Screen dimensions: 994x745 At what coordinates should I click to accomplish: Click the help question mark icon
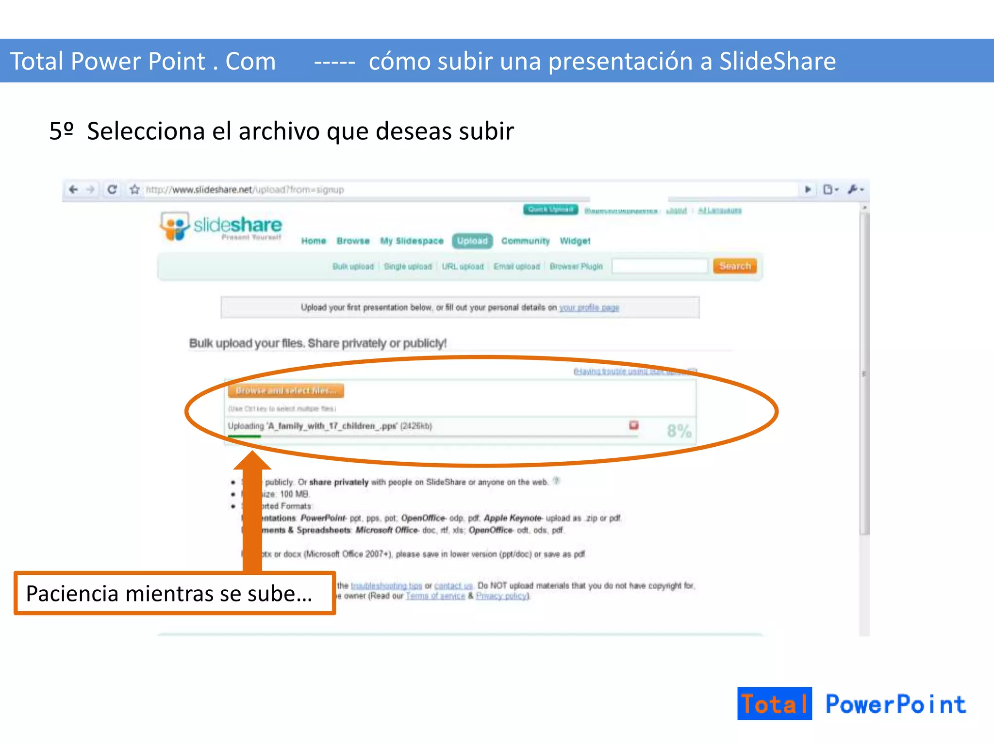coord(556,481)
